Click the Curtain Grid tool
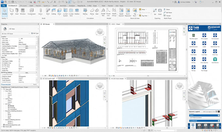This screenshot has height=132, width=222. 71,12
